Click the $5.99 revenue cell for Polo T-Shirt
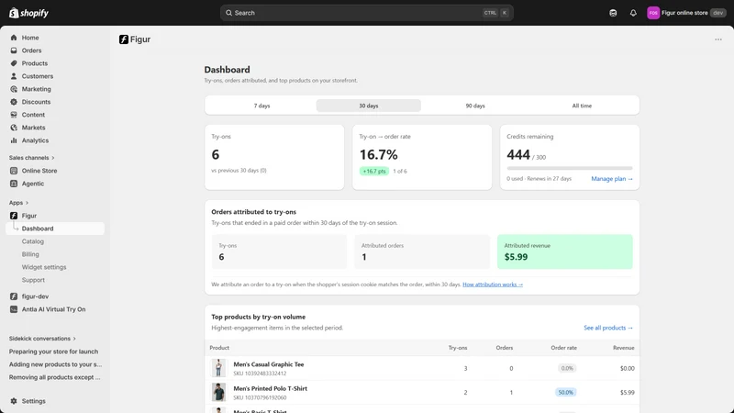 click(x=627, y=393)
